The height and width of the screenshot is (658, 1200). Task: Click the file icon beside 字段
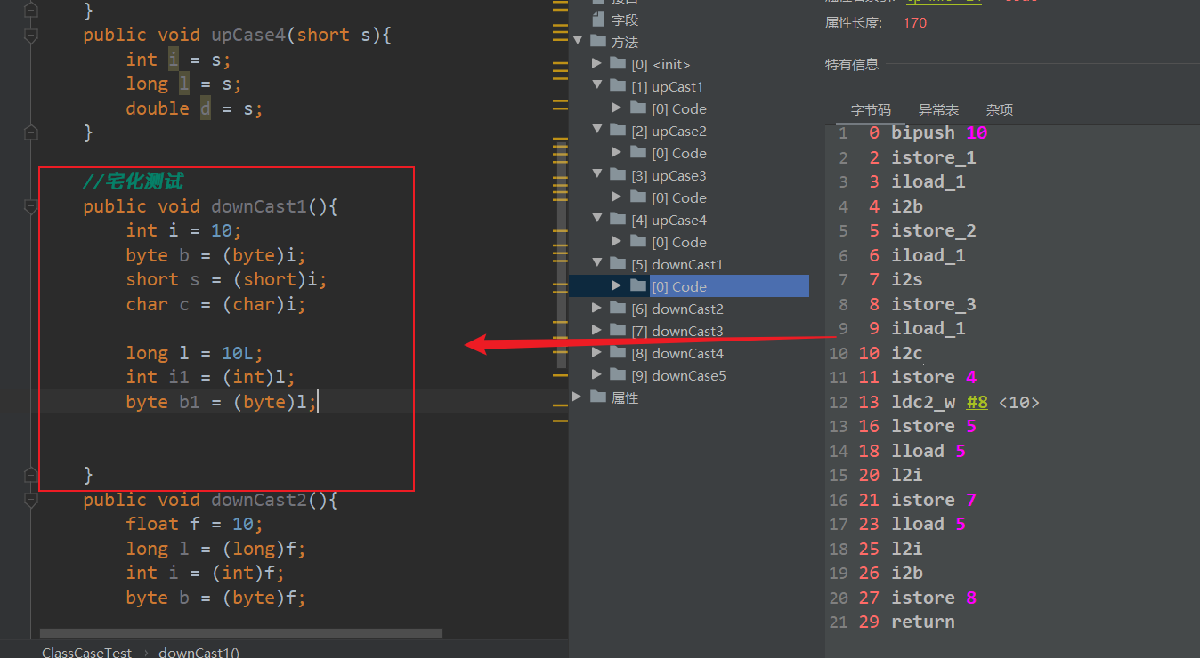coord(598,20)
